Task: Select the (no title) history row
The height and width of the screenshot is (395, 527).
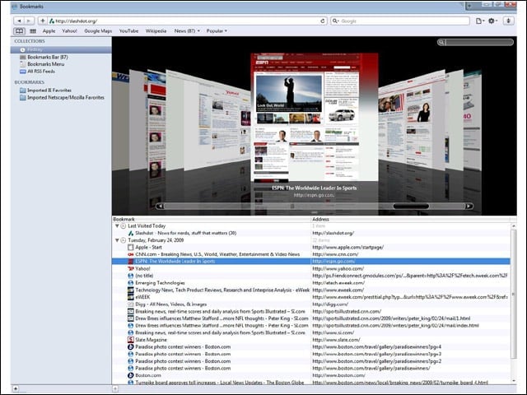Action: pos(311,276)
